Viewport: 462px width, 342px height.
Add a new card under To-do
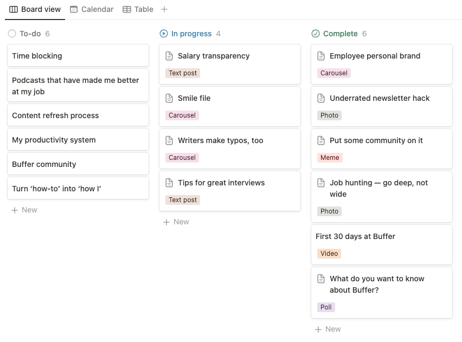(24, 210)
